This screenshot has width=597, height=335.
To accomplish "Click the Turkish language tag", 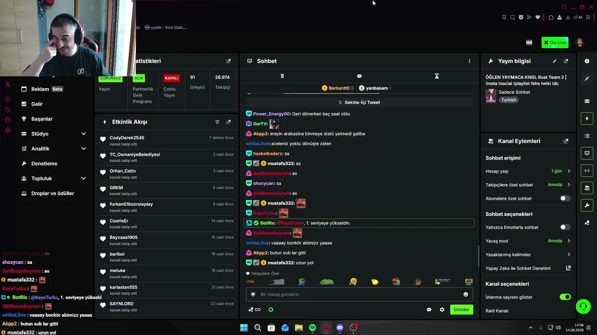I will pos(508,100).
